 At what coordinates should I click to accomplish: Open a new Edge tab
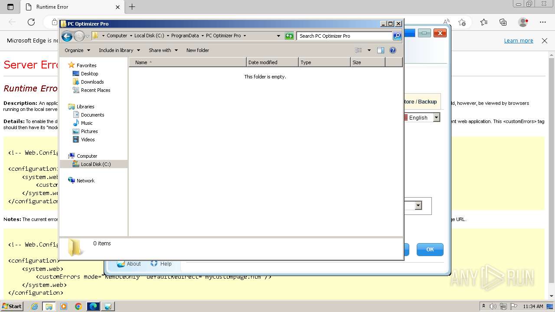point(132,7)
